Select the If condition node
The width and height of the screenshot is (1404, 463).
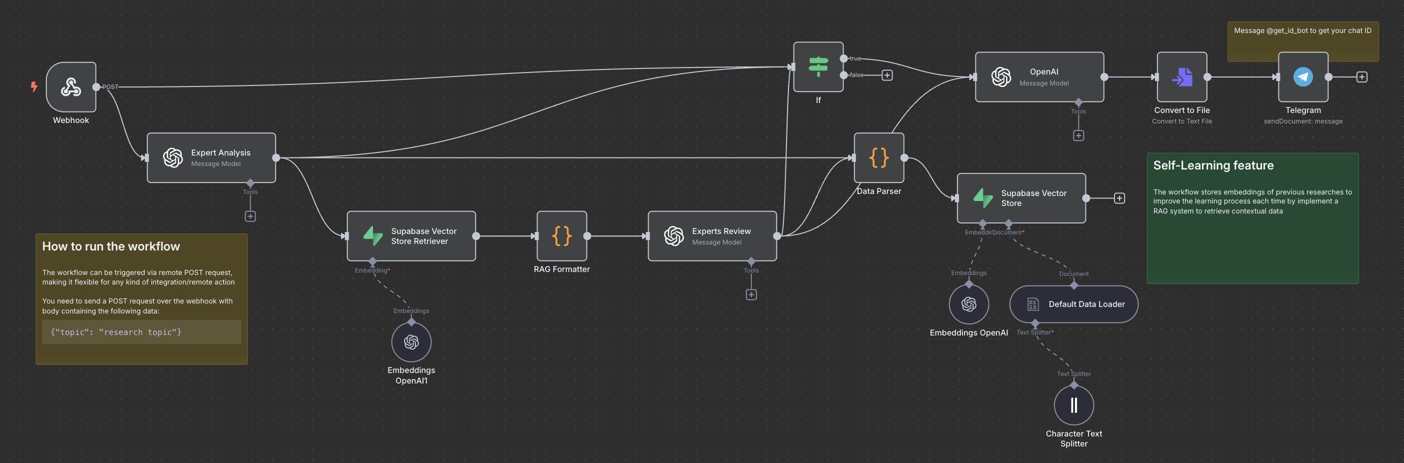818,66
